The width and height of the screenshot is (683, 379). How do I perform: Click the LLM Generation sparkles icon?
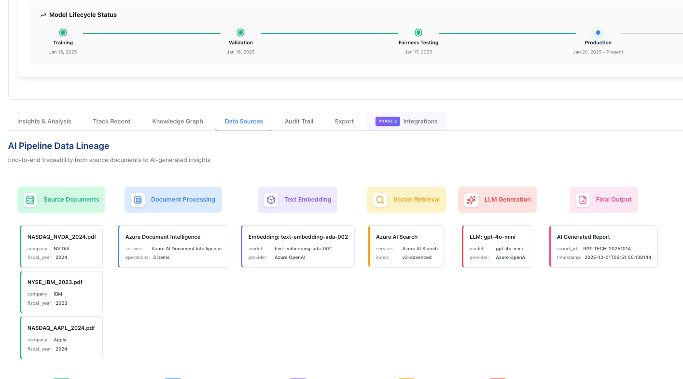[471, 199]
